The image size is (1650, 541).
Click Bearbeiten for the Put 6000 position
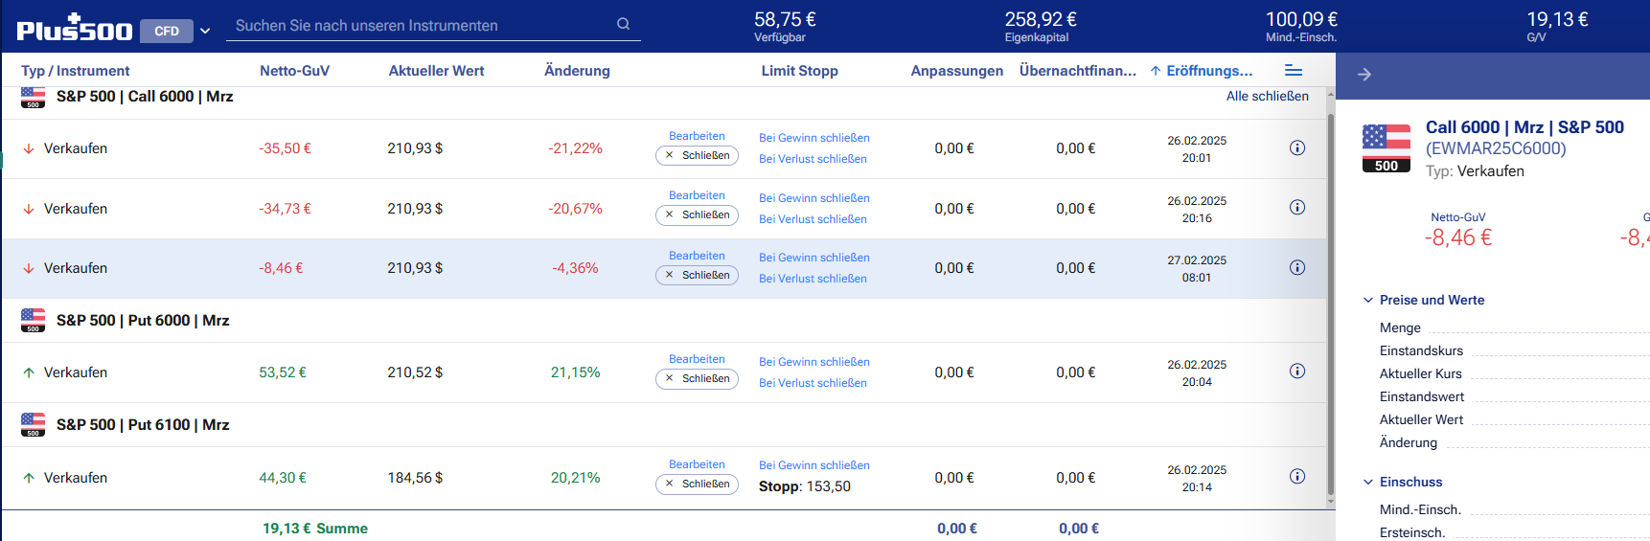pos(697,359)
